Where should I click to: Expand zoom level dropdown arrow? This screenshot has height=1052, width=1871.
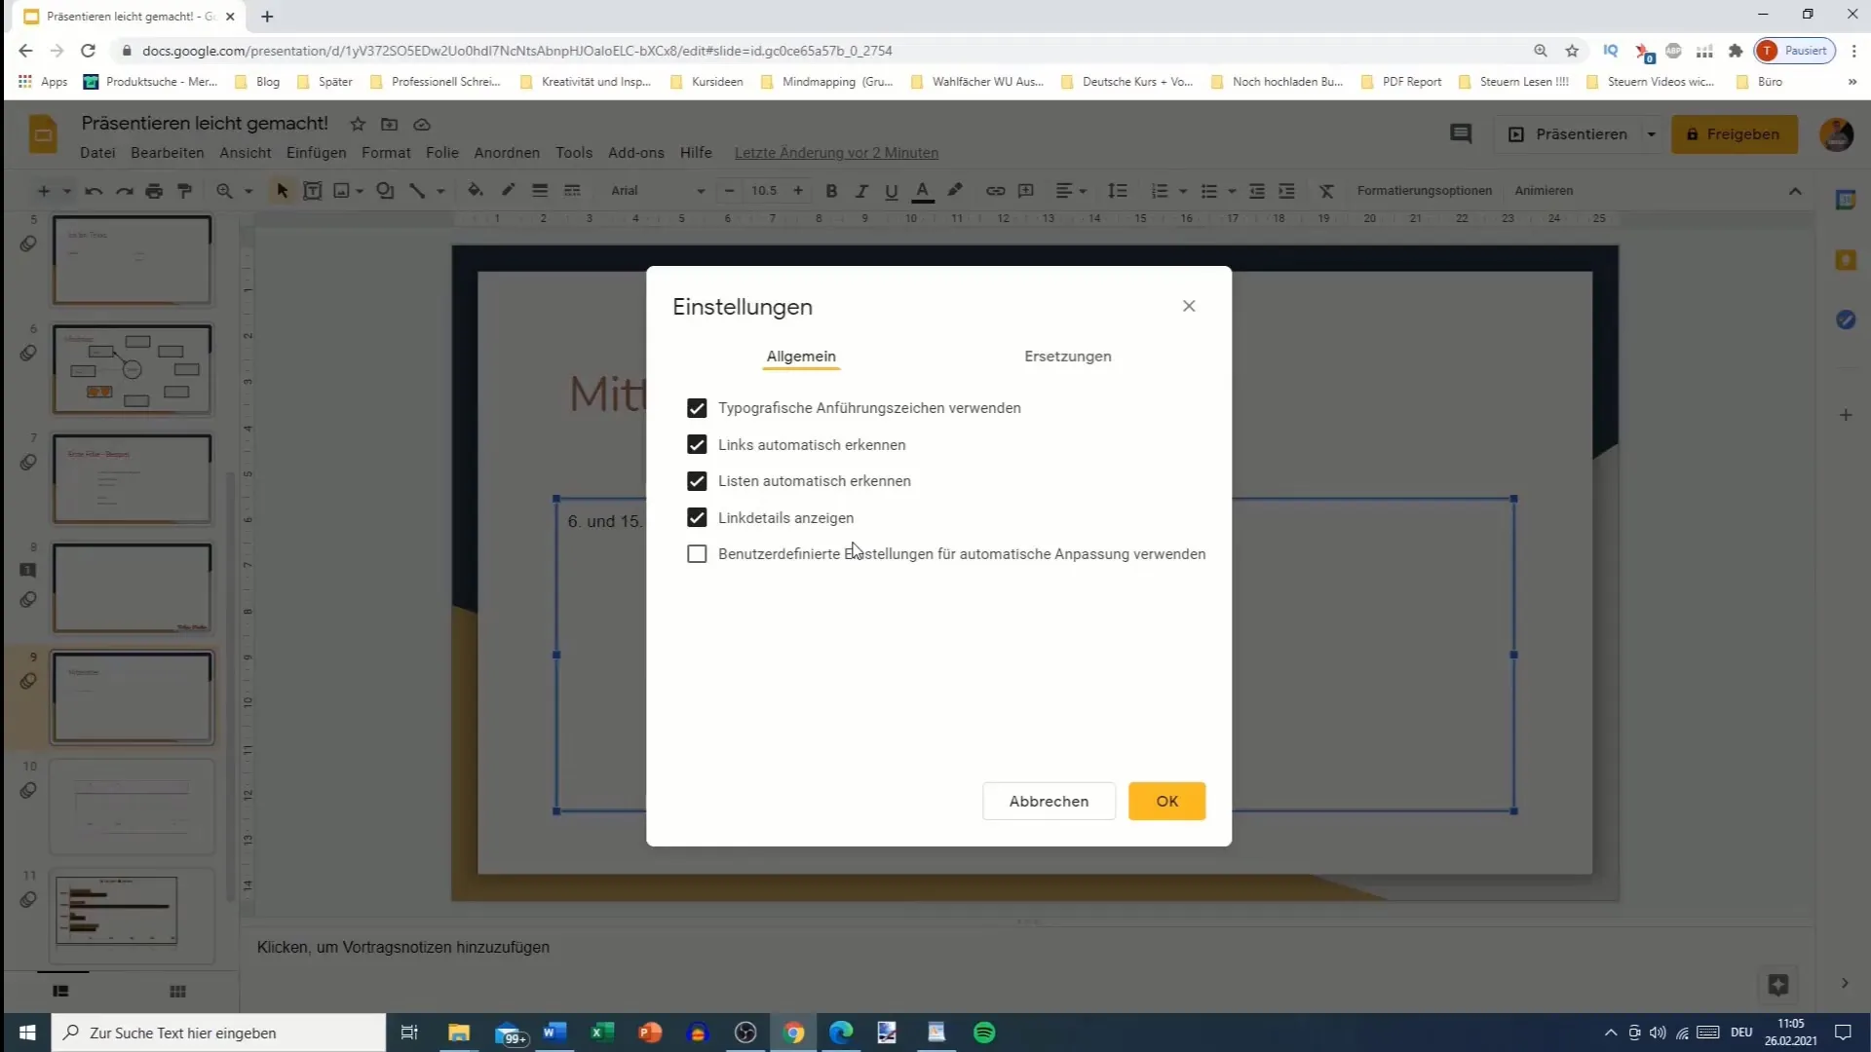pyautogui.click(x=248, y=191)
